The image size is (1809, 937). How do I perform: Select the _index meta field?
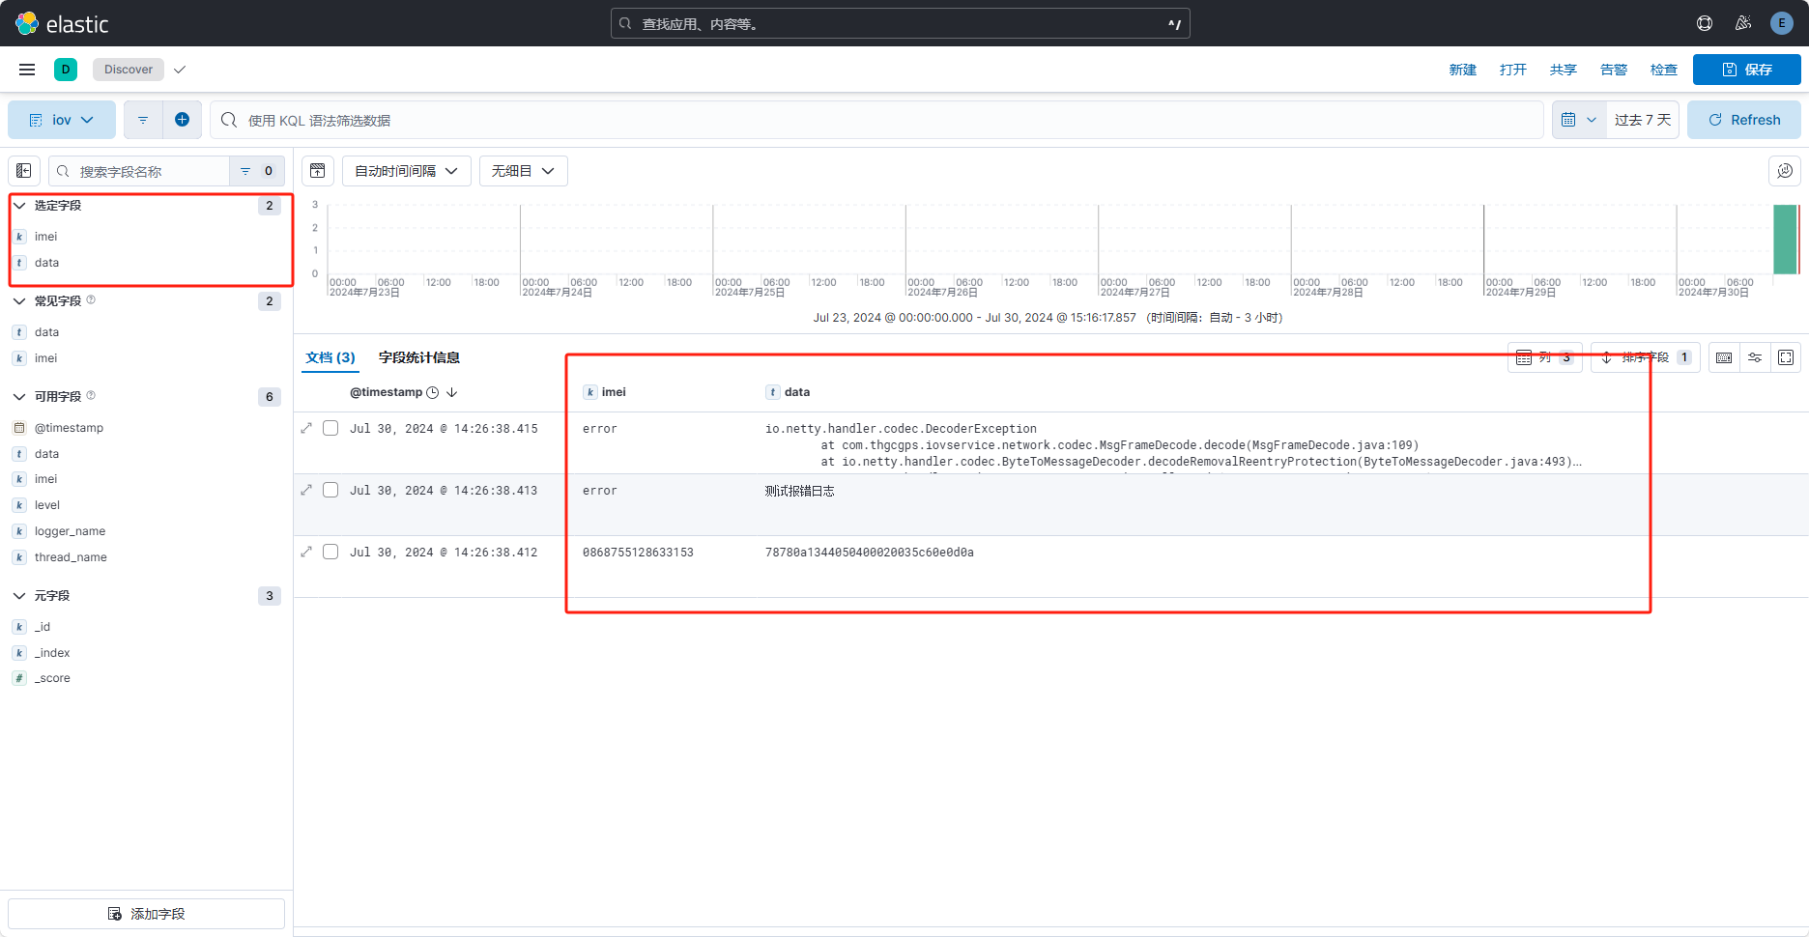(x=52, y=653)
